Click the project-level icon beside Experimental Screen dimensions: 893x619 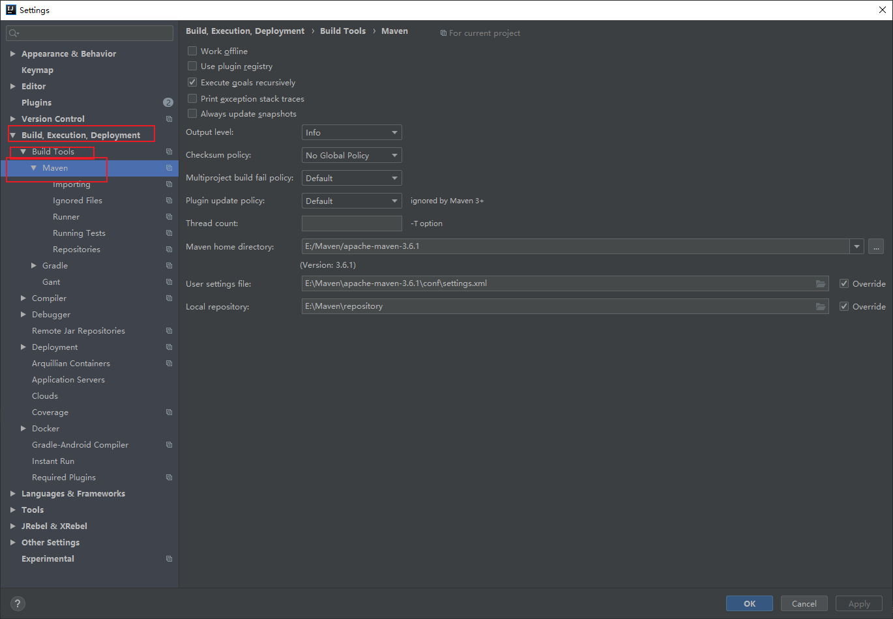click(x=169, y=559)
